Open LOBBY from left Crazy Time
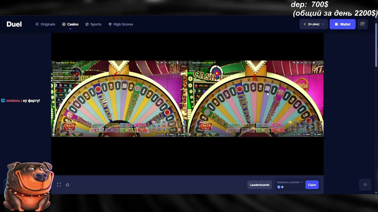The height and width of the screenshot is (212, 378). click(x=182, y=135)
